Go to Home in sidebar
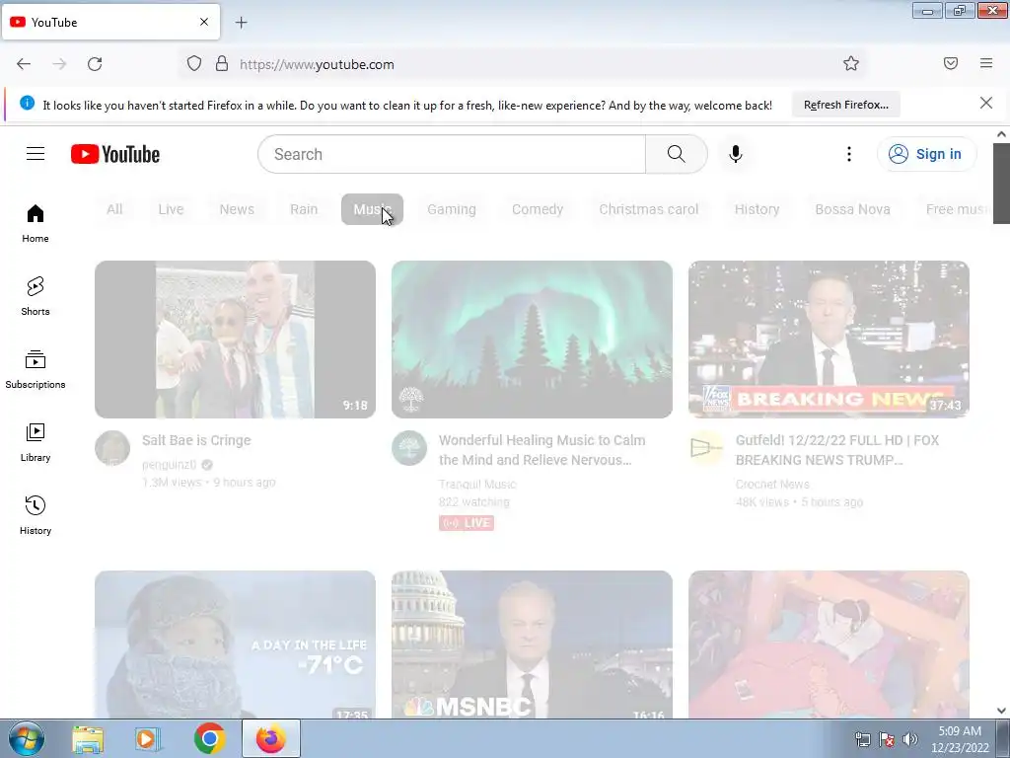Viewport: 1010px width, 758px height. [x=36, y=224]
